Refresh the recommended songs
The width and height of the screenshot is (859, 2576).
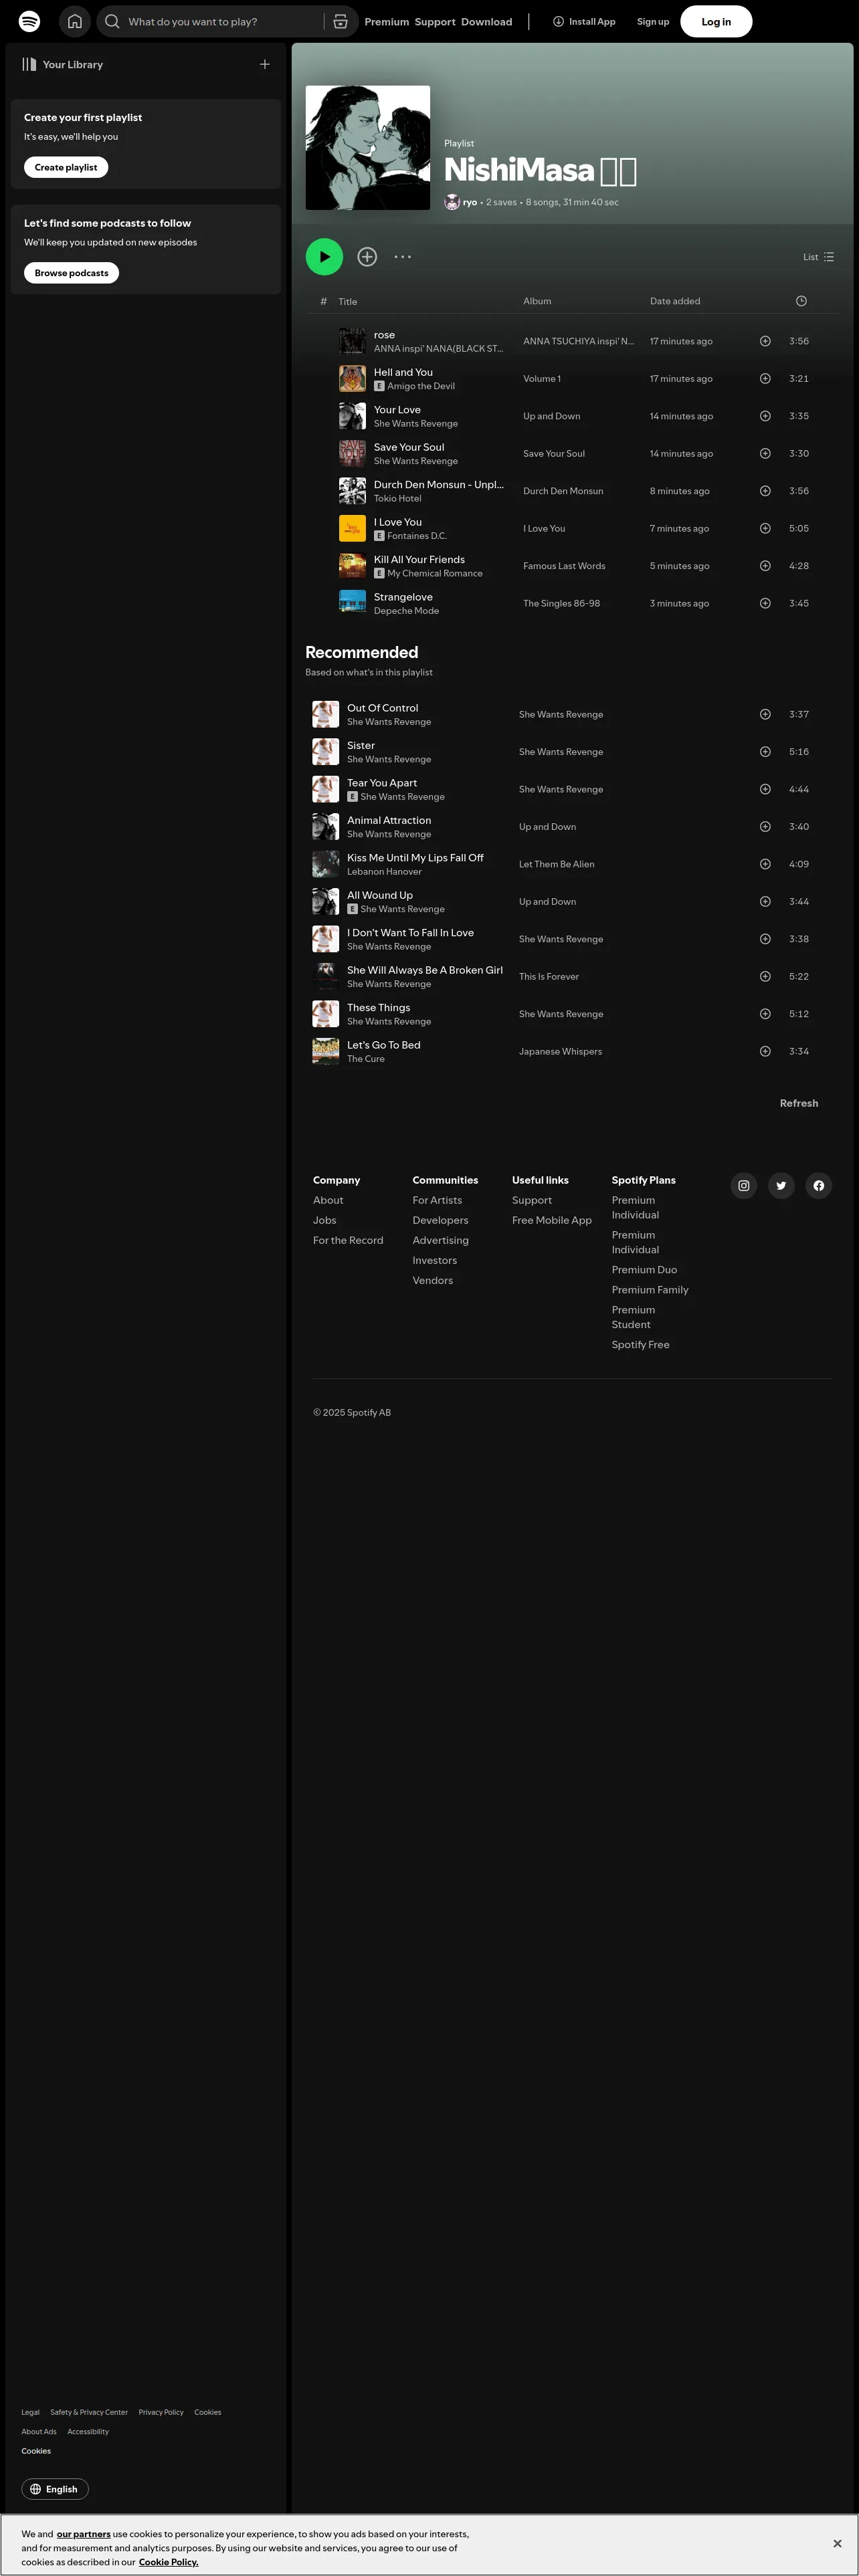point(799,1103)
